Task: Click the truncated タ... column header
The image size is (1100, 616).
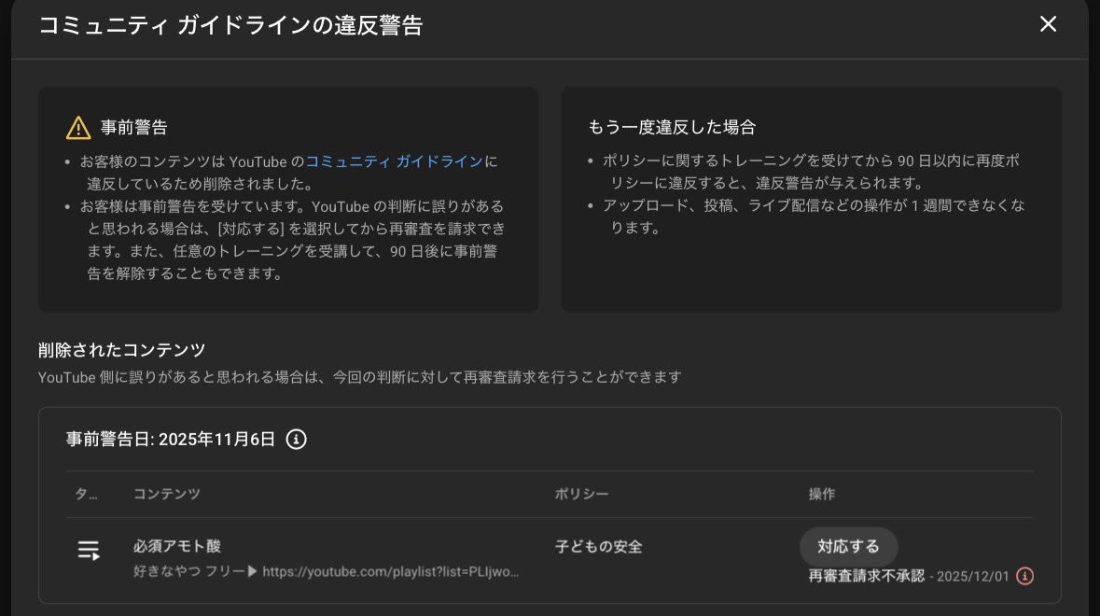Action: click(x=86, y=494)
